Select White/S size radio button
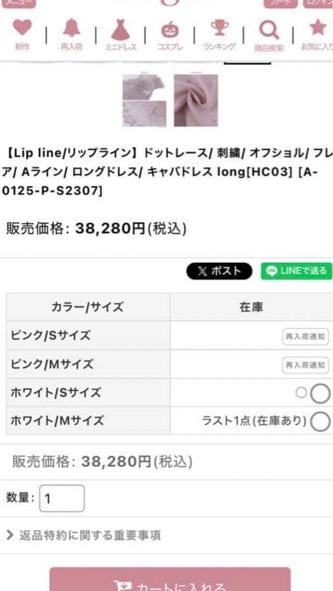The width and height of the screenshot is (333, 591). pos(320,393)
